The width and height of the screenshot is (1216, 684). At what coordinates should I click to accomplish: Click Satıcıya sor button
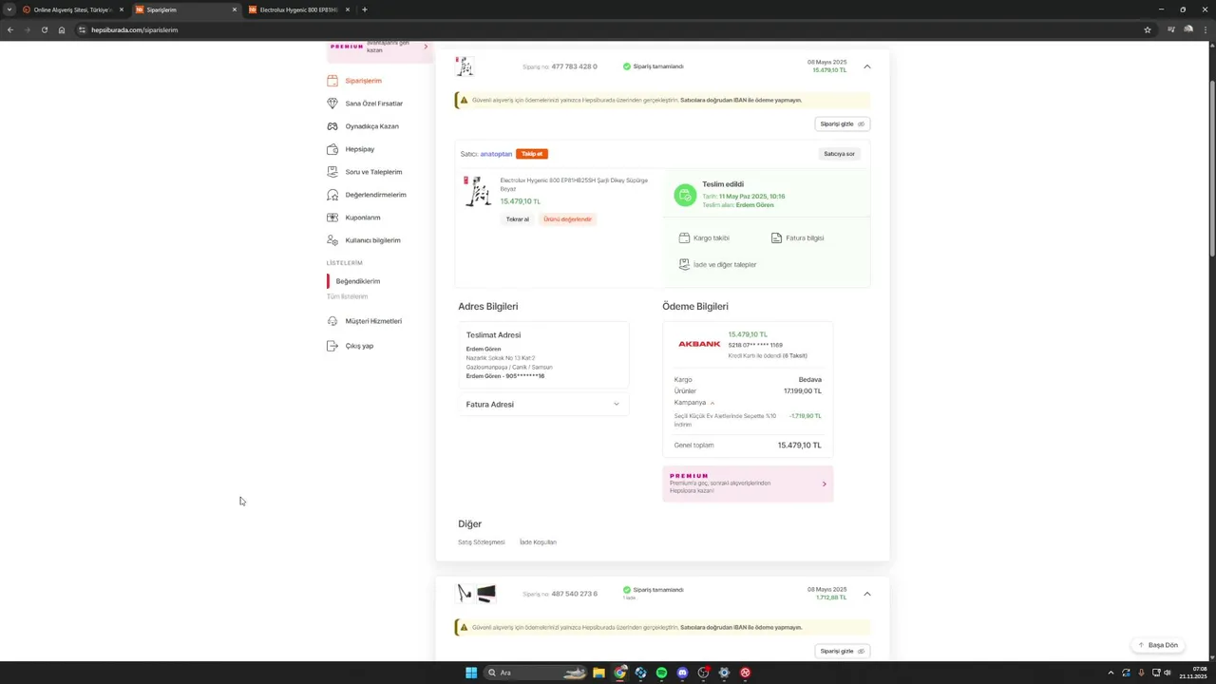coord(839,154)
